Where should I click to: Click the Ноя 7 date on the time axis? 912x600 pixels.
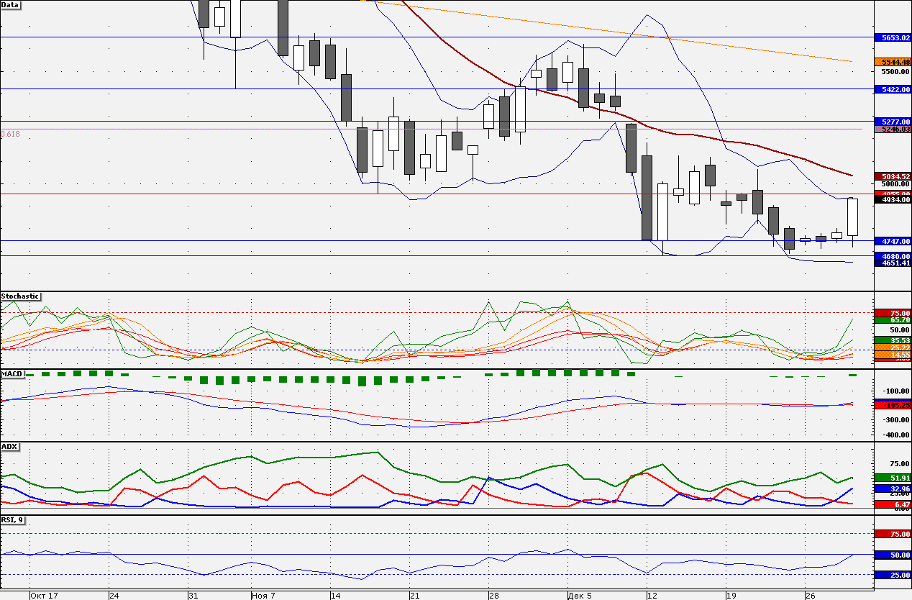[264, 596]
